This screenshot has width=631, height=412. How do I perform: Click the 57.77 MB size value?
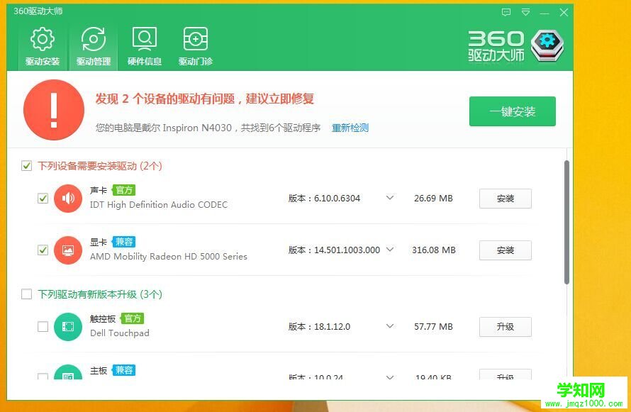point(433,327)
